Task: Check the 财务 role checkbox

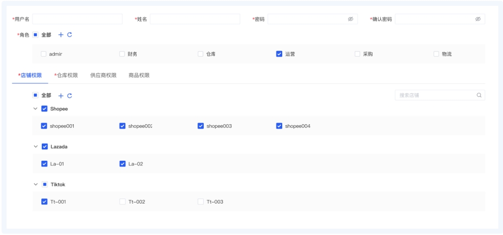Action: click(x=122, y=54)
